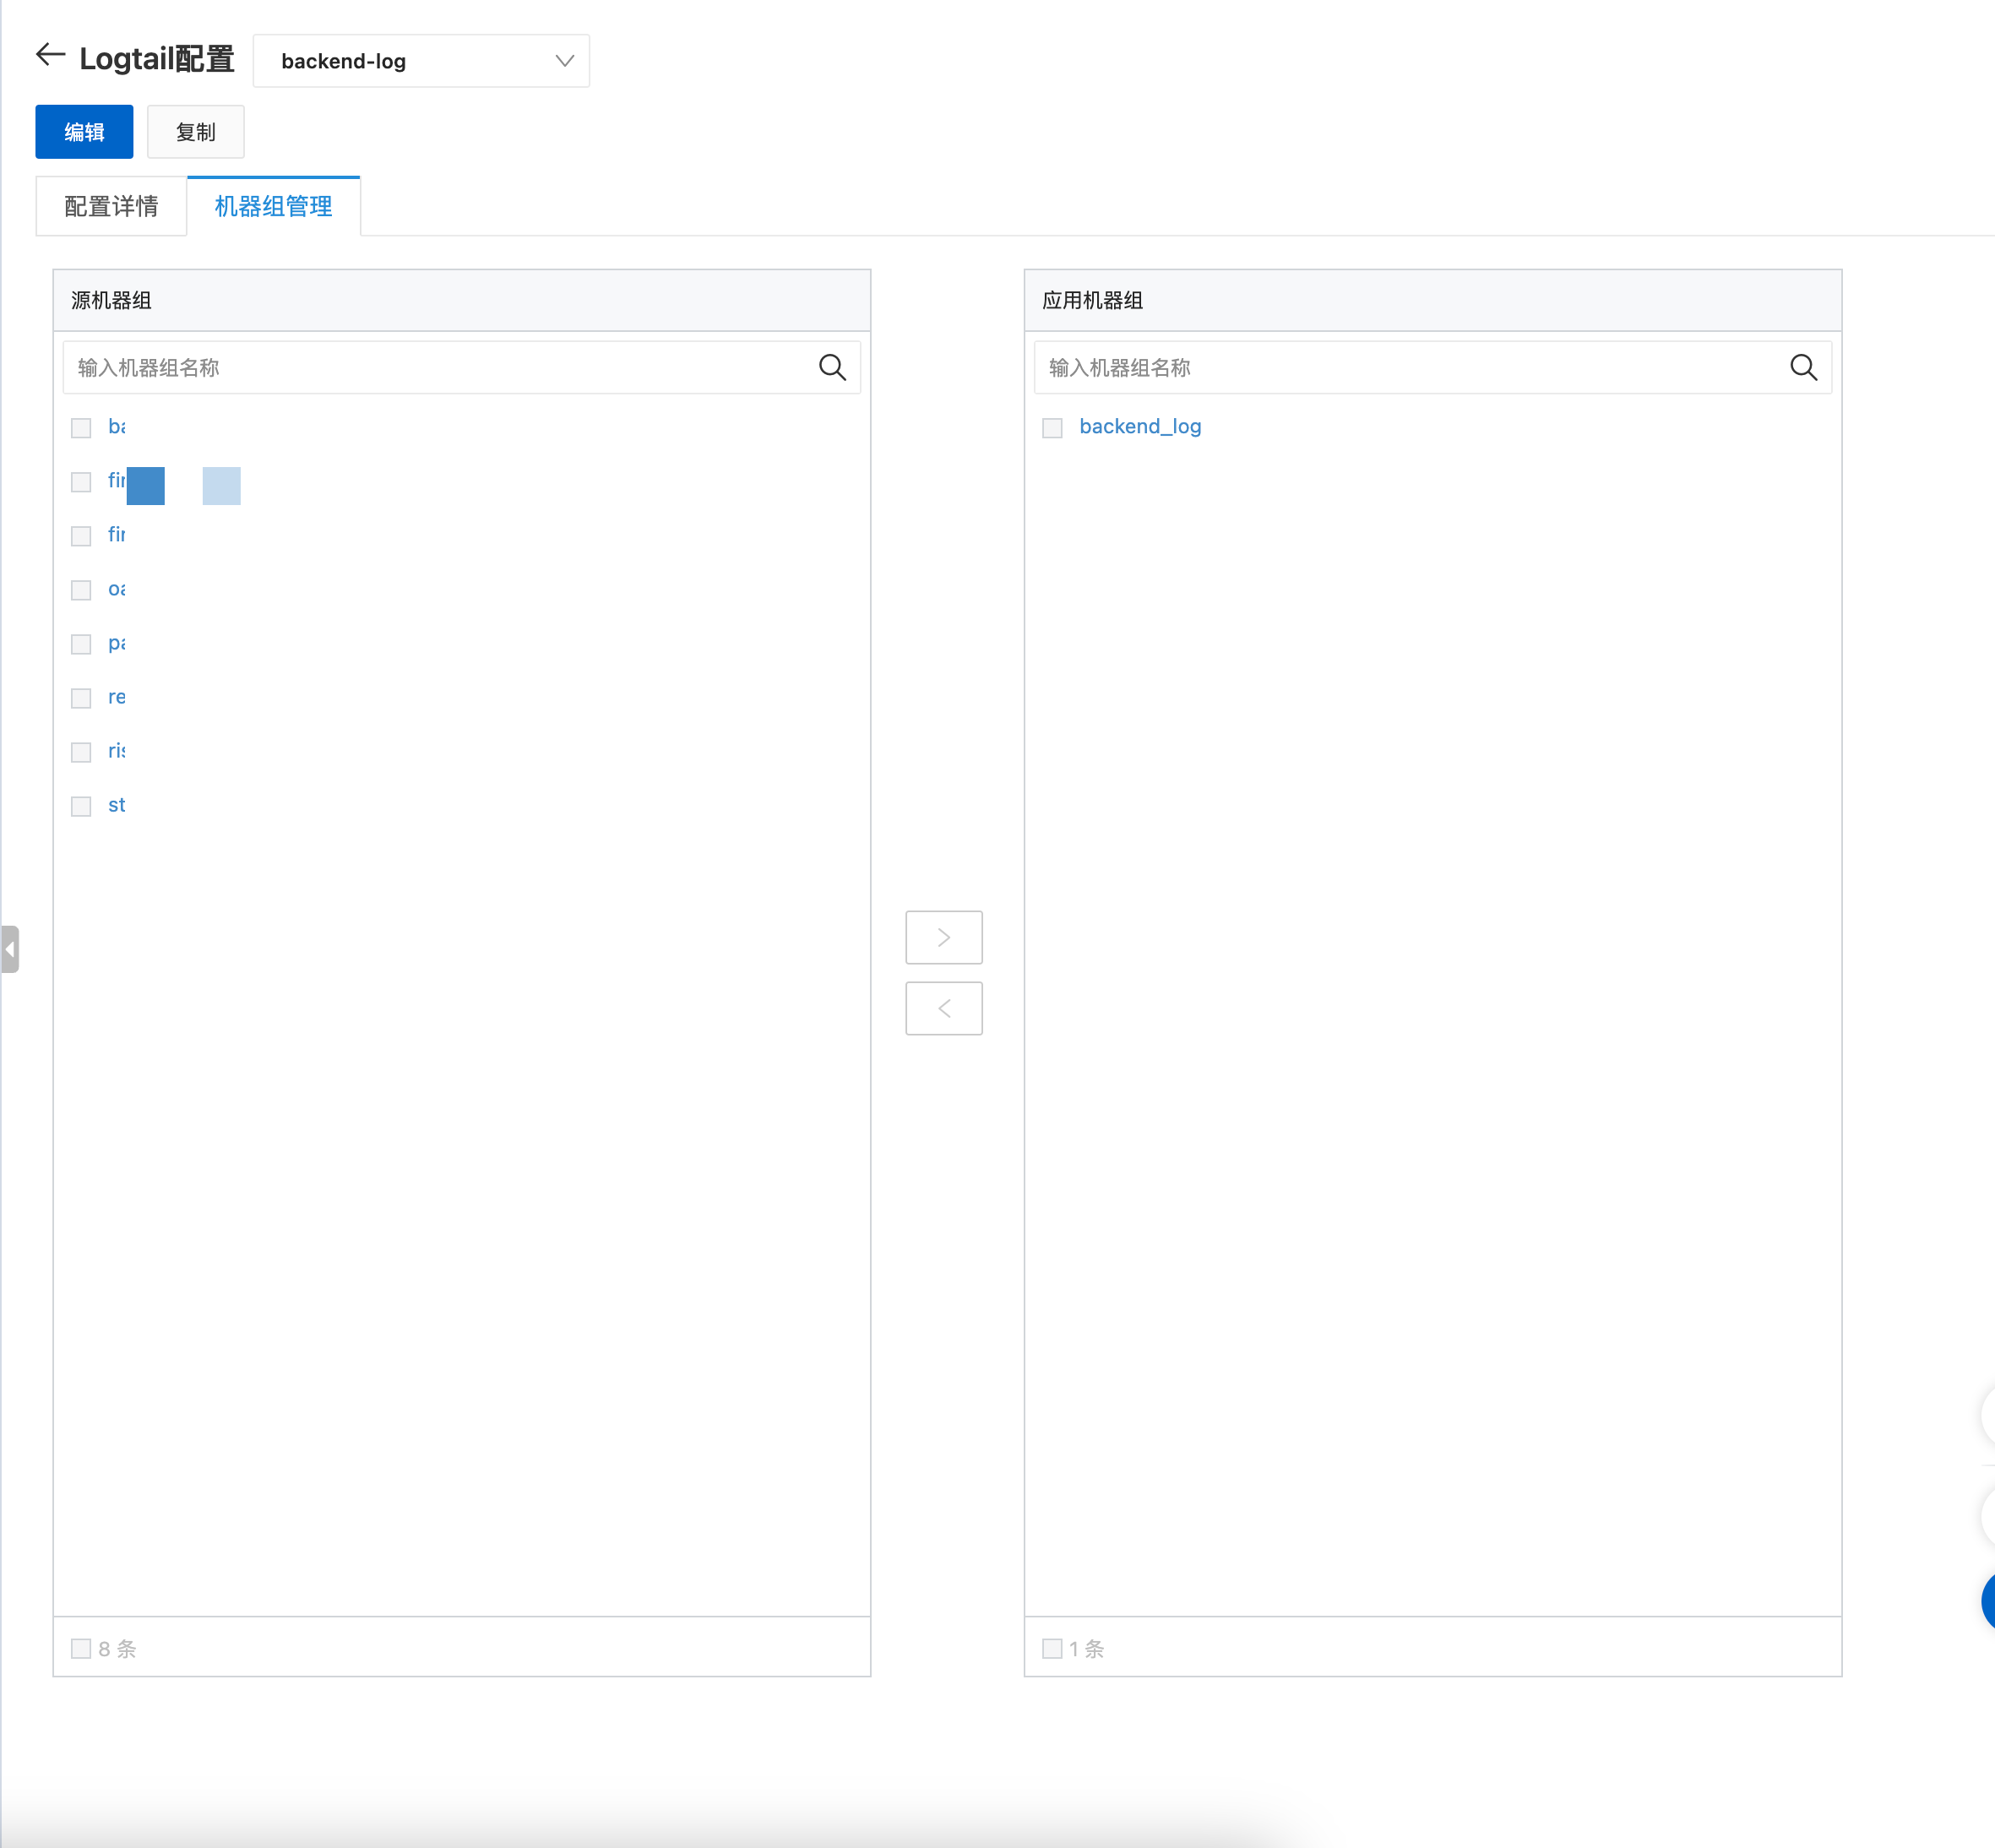Expand the collapsed left sidebar handle
Image resolution: width=1995 pixels, height=1848 pixels.
(10, 949)
